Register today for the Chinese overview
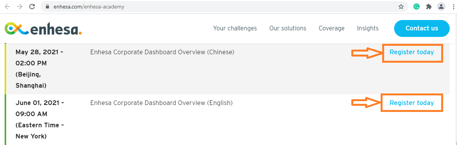 click(411, 52)
